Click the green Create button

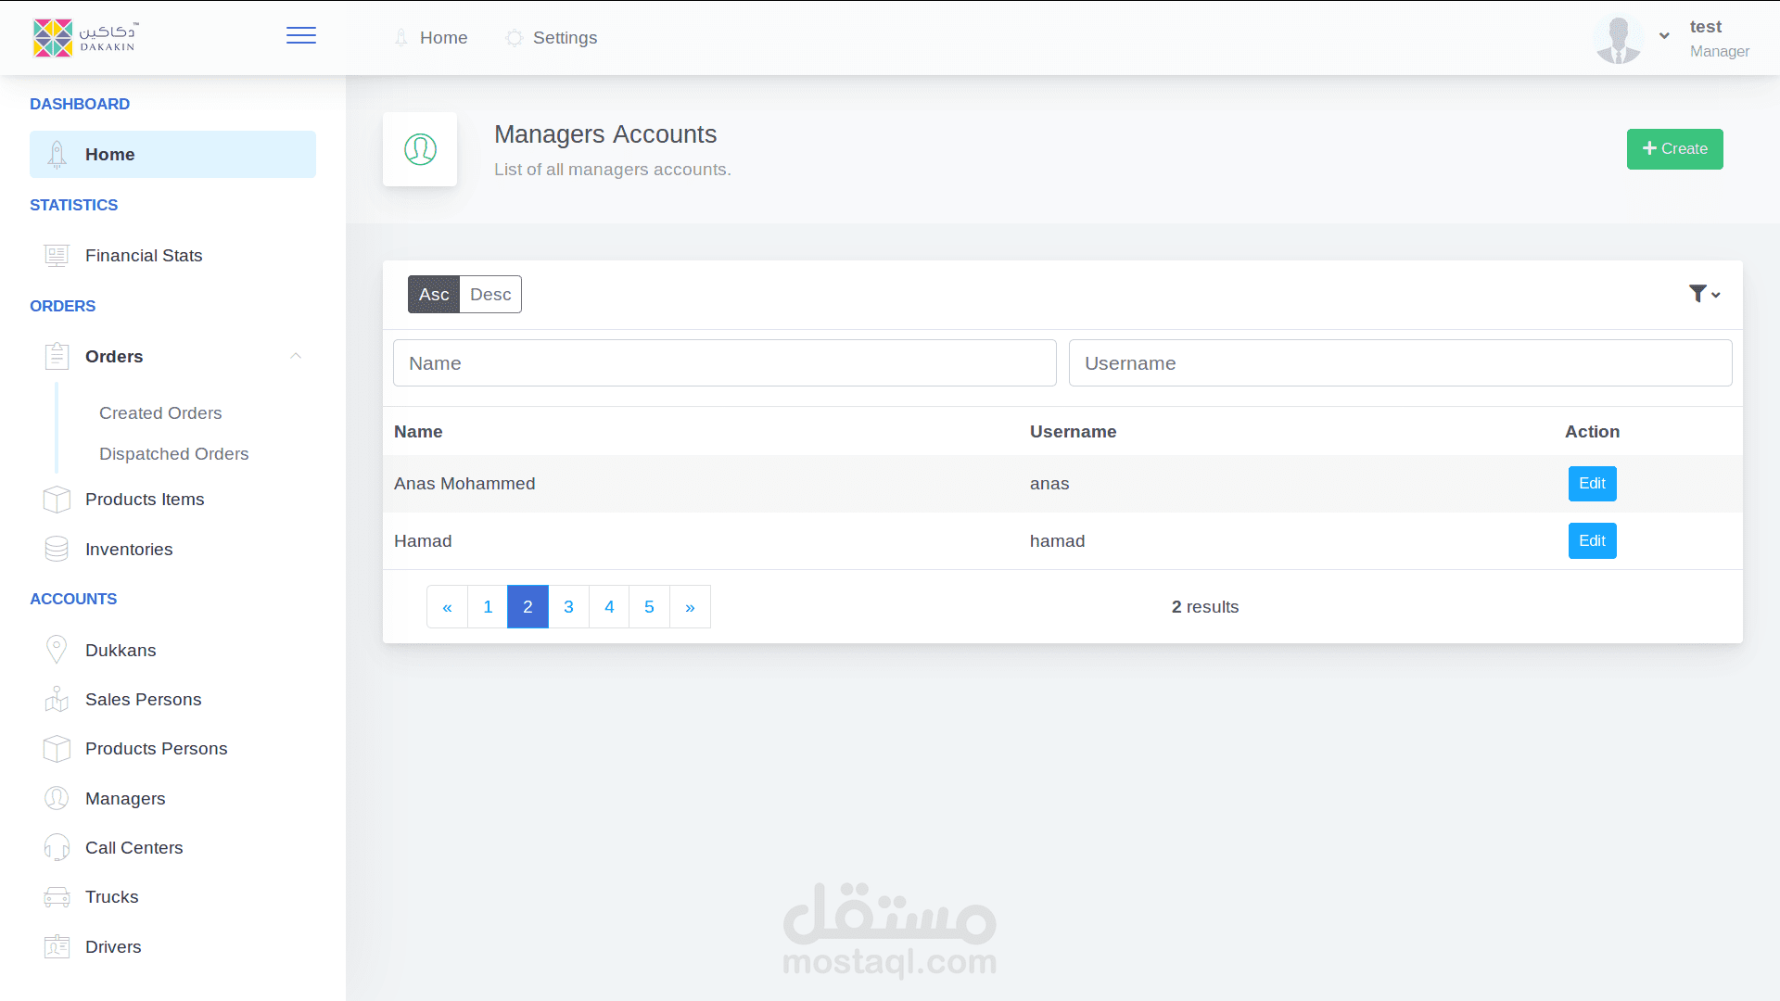pos(1674,149)
